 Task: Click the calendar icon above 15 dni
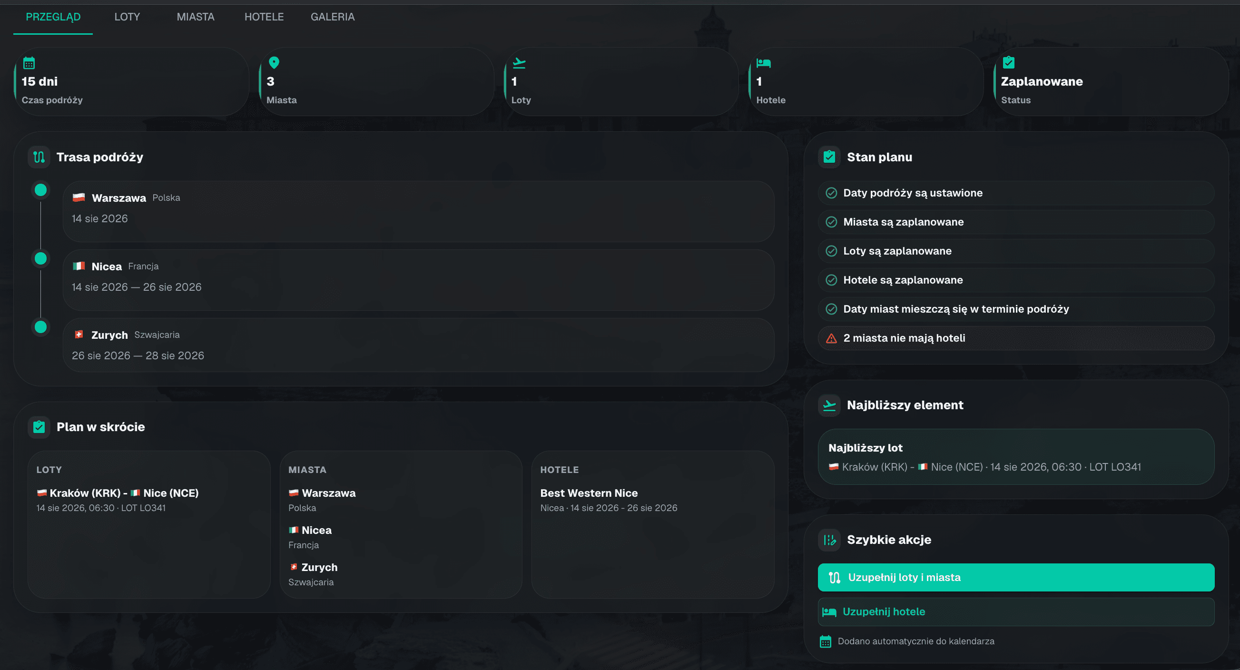29,62
